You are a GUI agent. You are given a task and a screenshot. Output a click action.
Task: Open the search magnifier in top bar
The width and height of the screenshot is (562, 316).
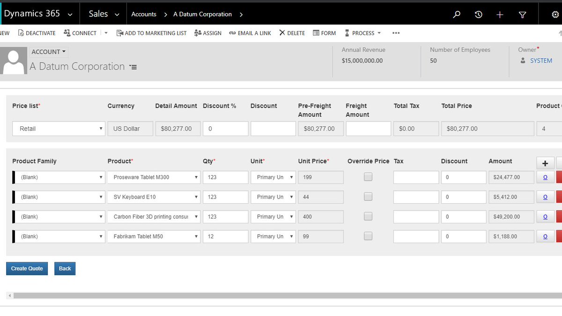457,15
